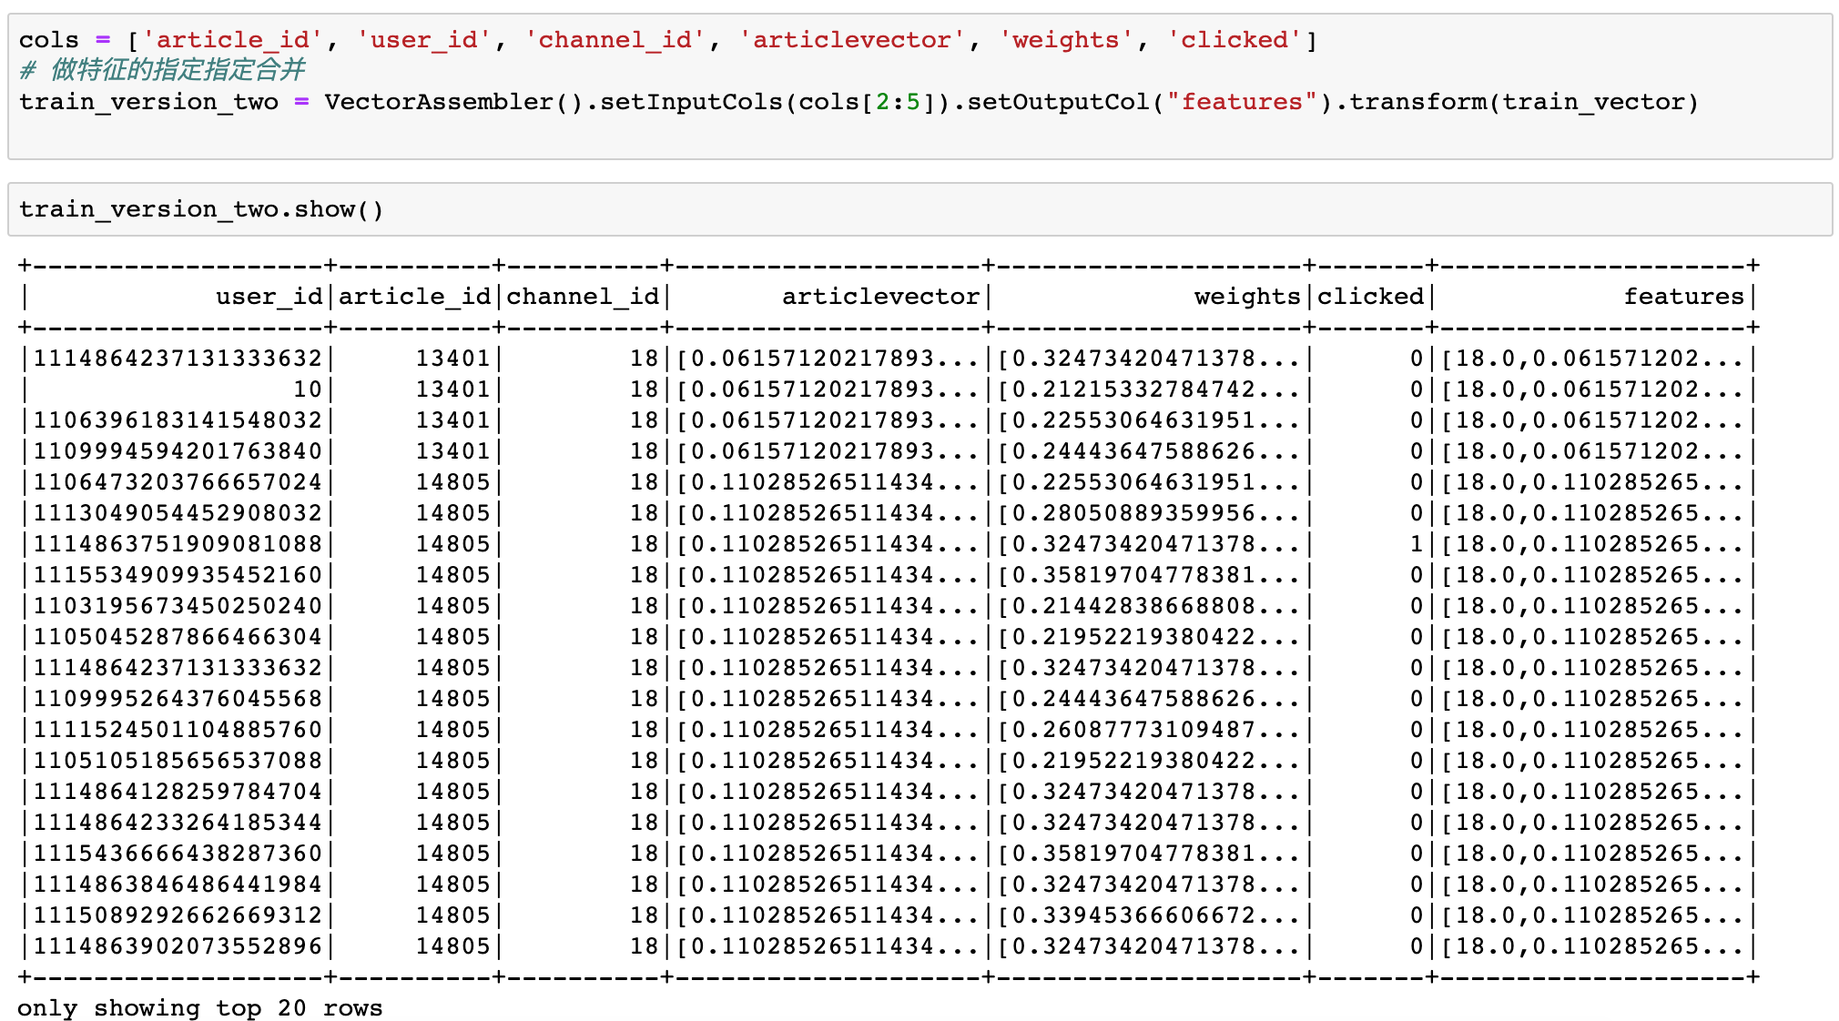
Task: Click the 'user_id' string in cols list
Action: point(424,40)
